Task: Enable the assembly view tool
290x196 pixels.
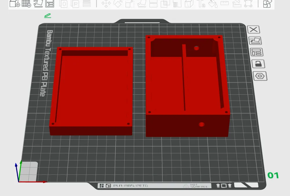Action: click(x=248, y=4)
